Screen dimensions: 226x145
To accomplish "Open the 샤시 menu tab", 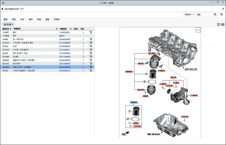I will tap(22, 19).
